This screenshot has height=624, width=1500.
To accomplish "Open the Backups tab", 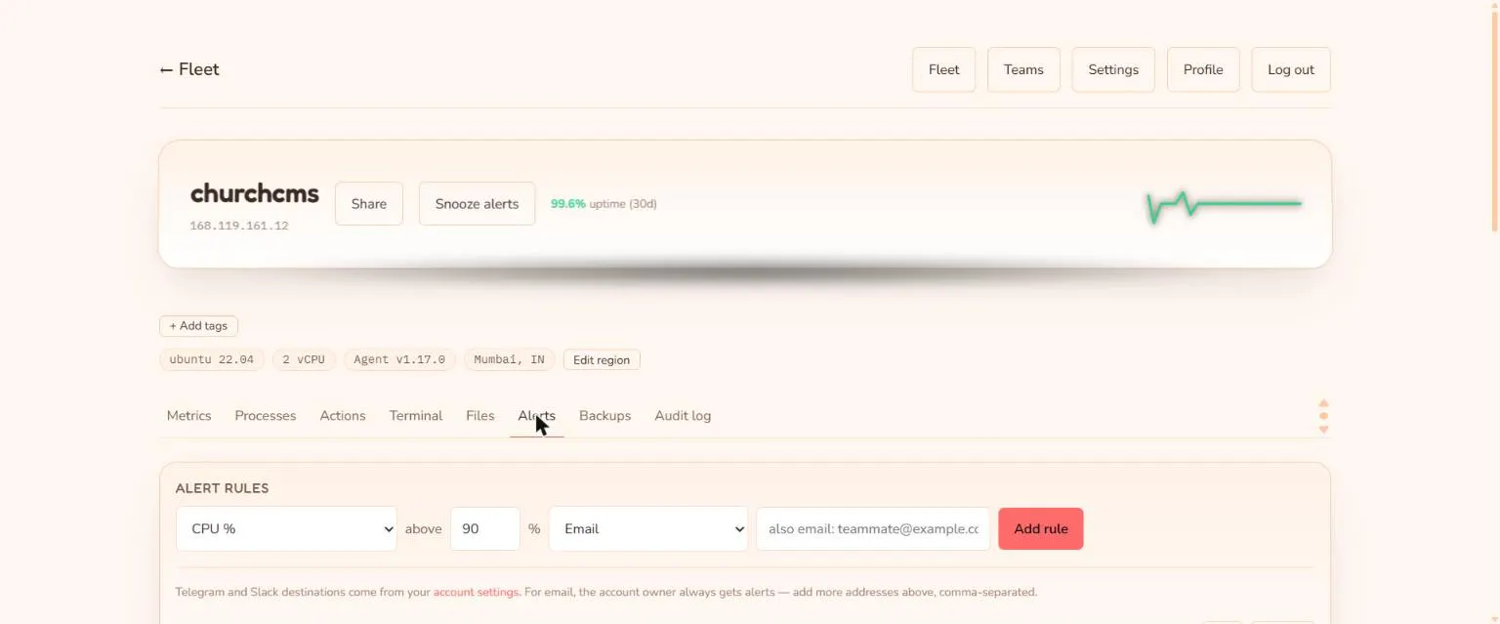I will click(x=604, y=416).
